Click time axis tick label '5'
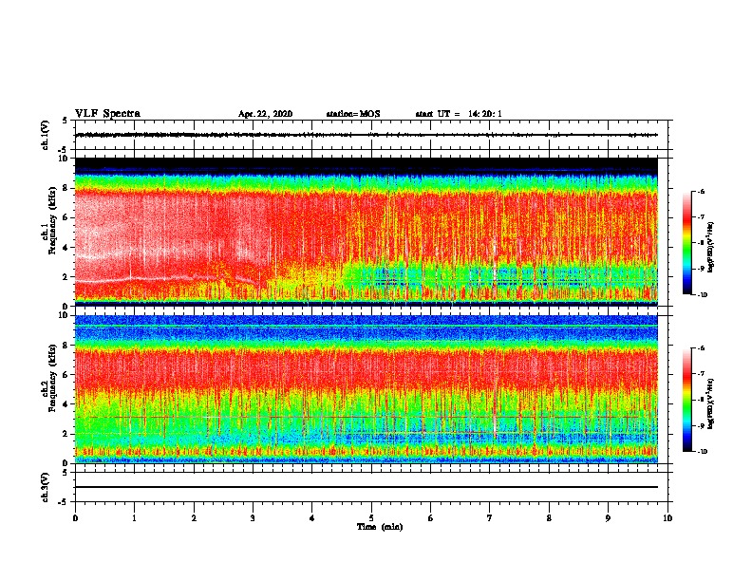This screenshot has width=752, height=581. point(371,518)
